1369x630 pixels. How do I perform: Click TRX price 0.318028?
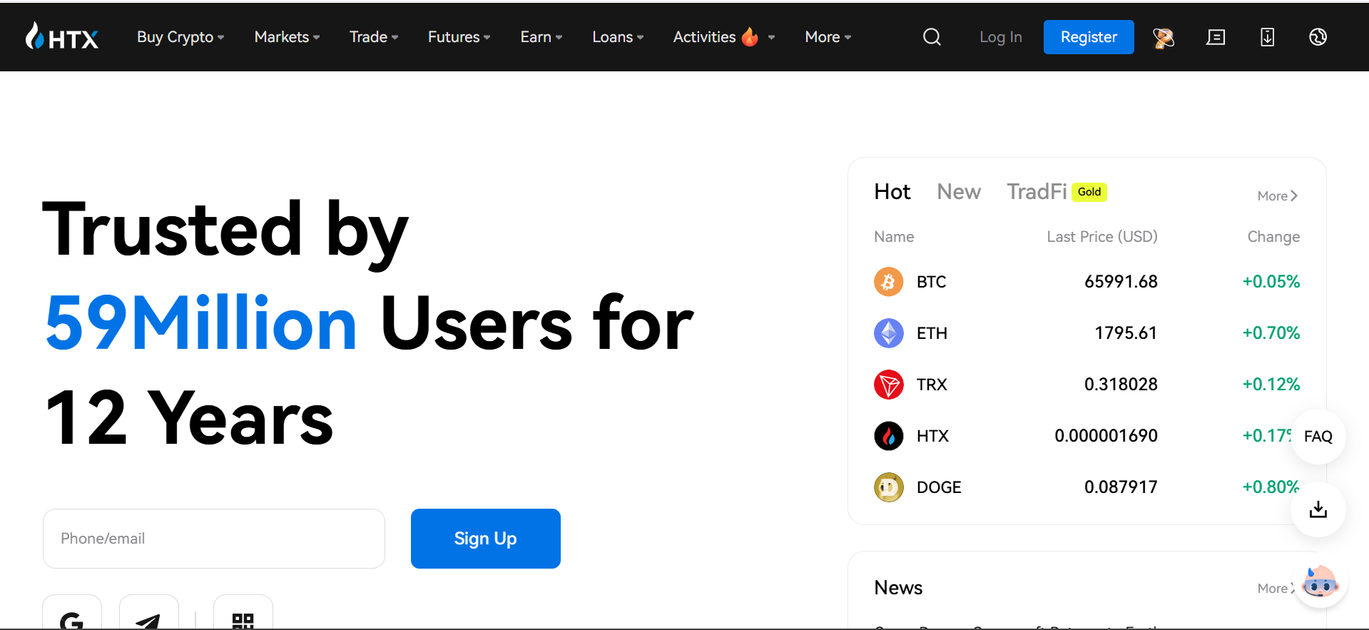pos(1121,385)
